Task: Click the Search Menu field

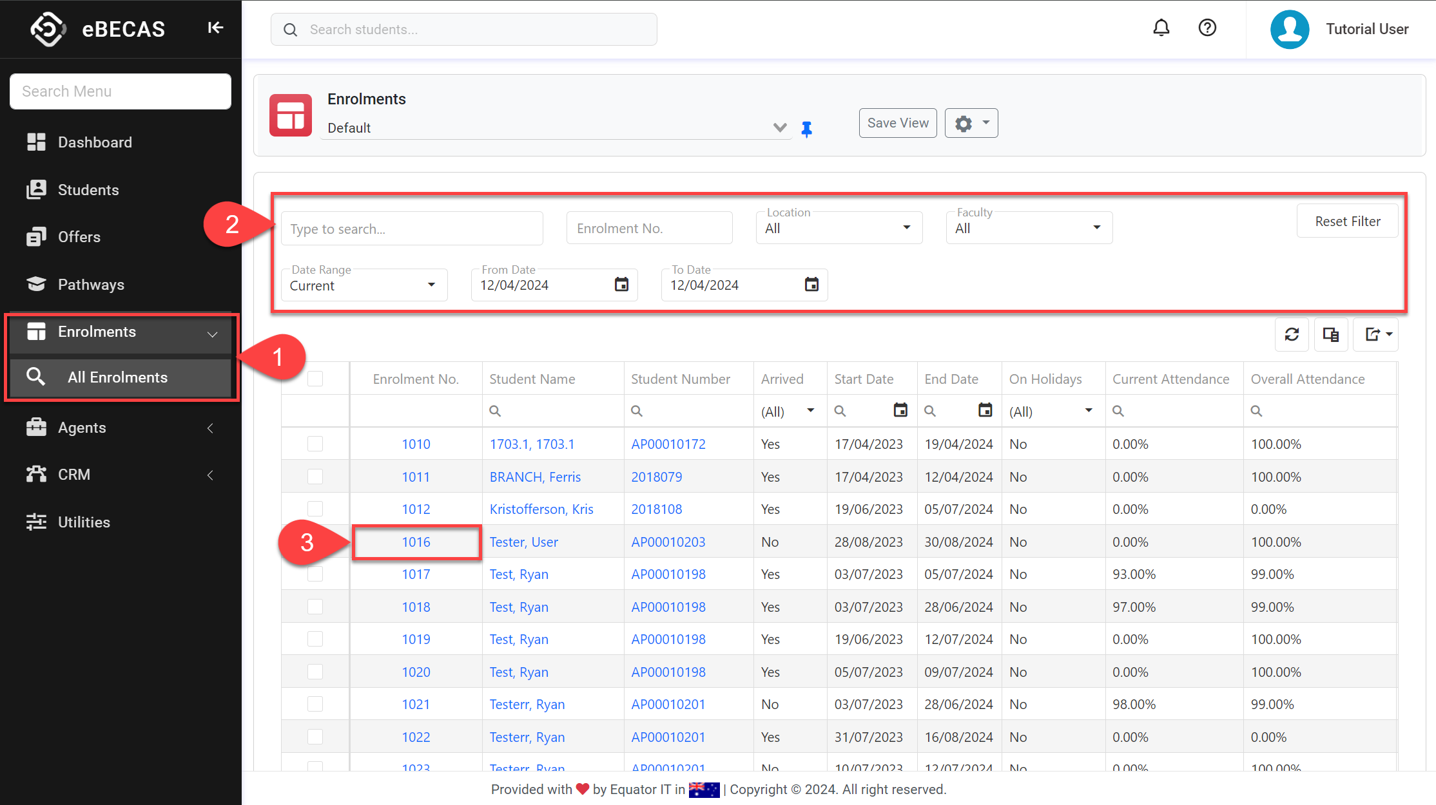Action: [121, 91]
